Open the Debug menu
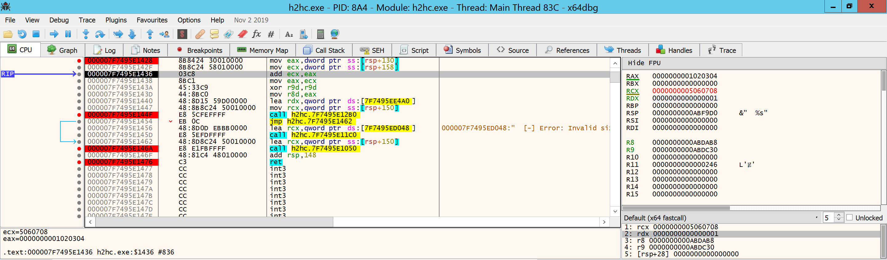 click(x=59, y=20)
